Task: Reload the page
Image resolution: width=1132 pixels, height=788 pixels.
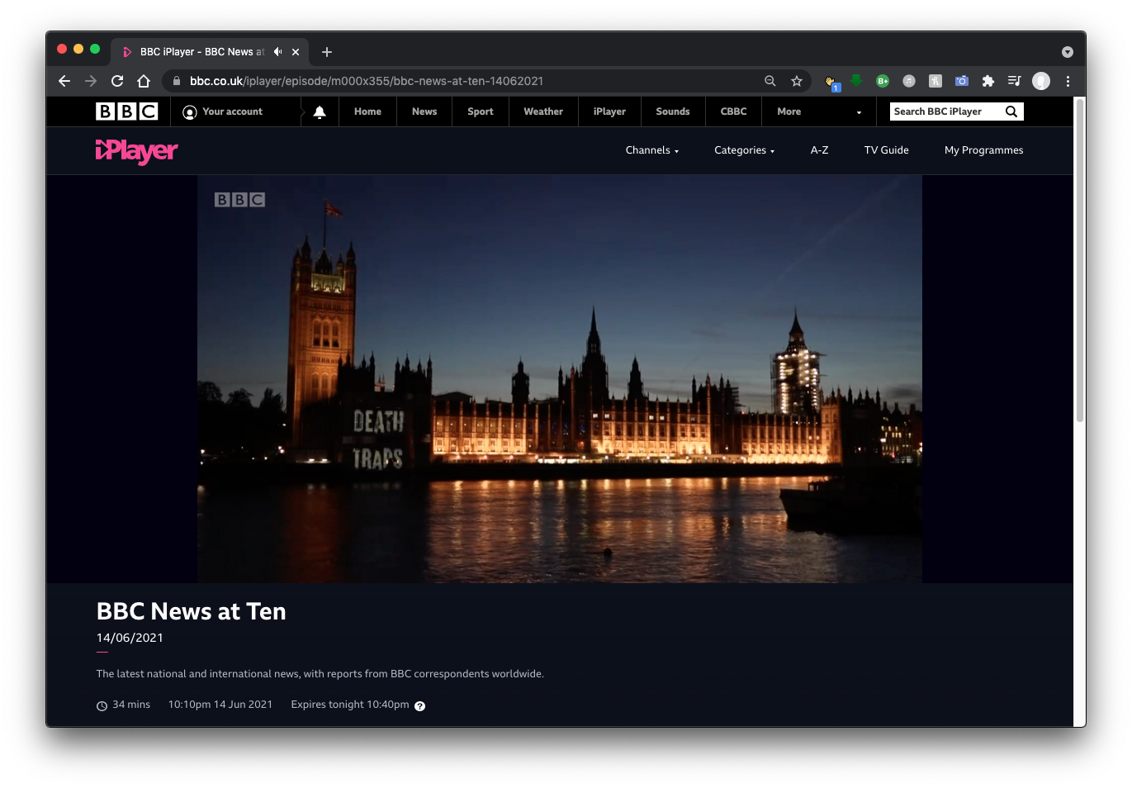Action: click(117, 81)
